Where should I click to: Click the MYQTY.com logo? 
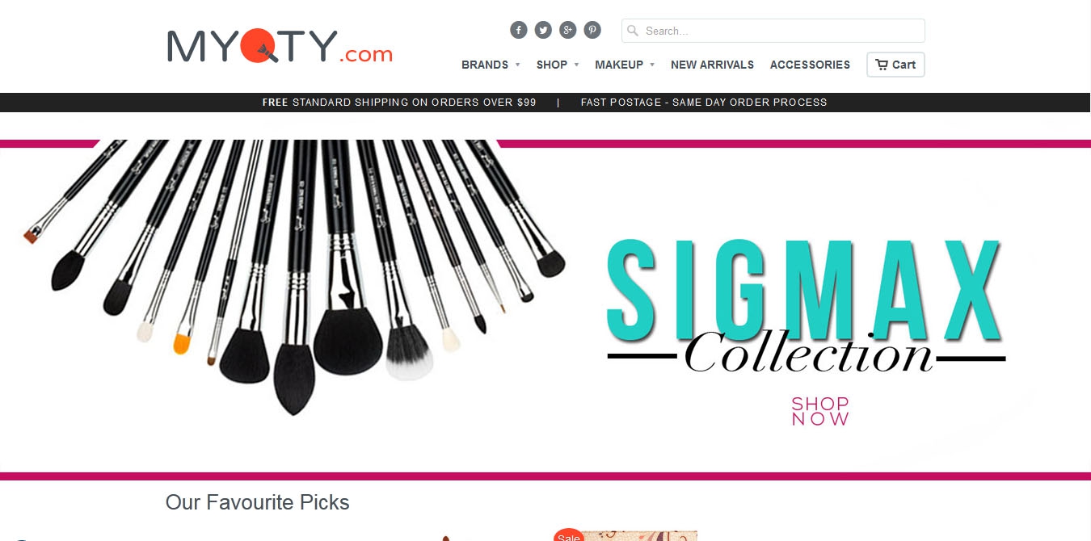(x=280, y=46)
